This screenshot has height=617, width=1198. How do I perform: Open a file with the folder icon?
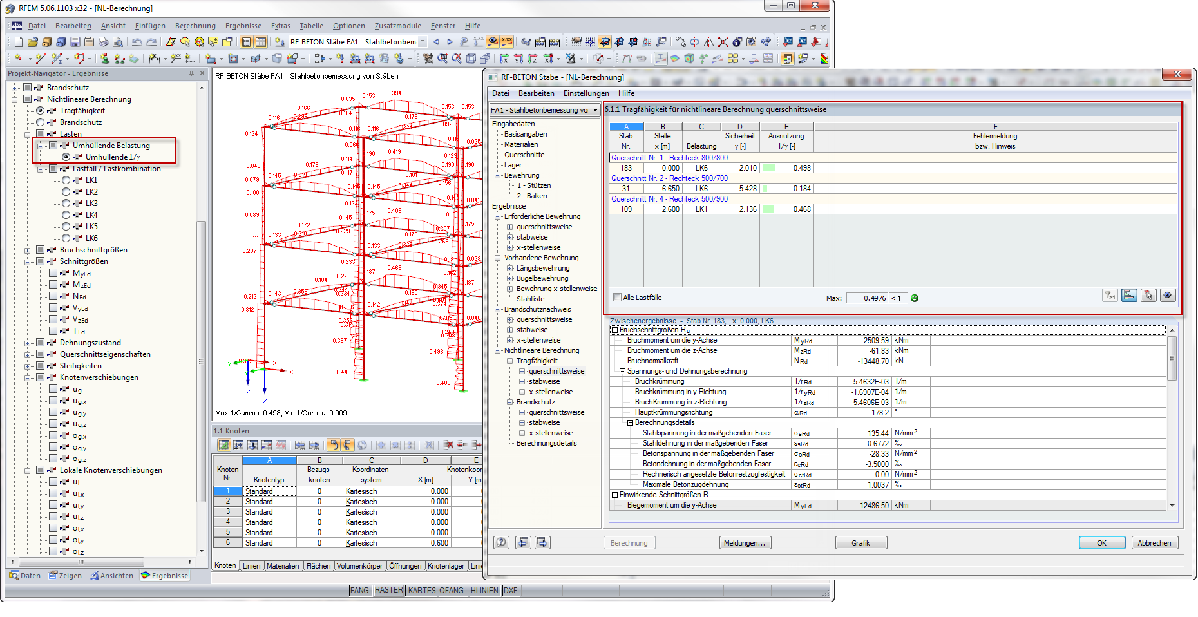pos(32,42)
